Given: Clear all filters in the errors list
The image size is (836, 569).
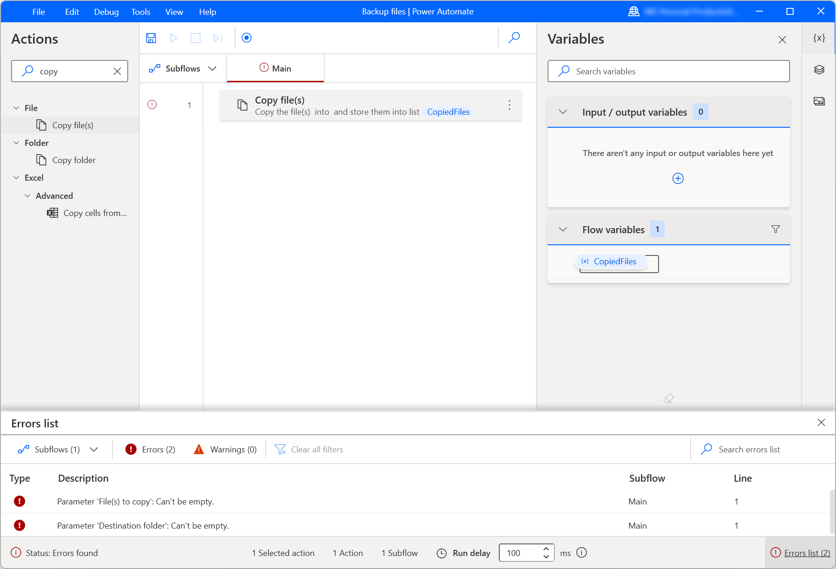Looking at the screenshot, I should coord(309,449).
